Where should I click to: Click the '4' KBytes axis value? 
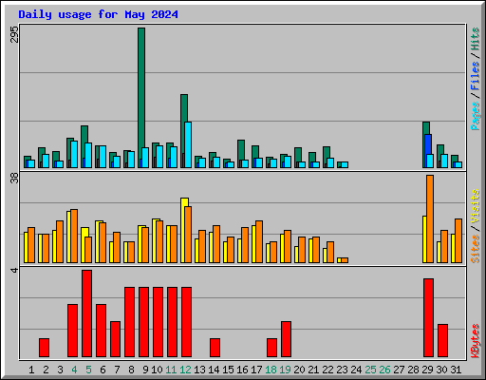coord(14,270)
